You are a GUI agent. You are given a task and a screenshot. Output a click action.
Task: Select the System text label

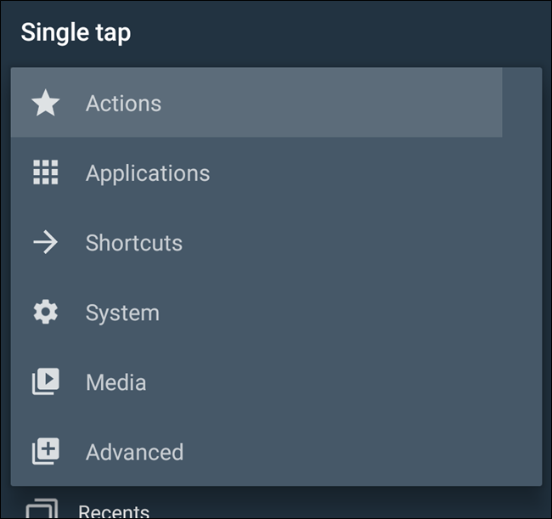pyautogui.click(x=122, y=313)
